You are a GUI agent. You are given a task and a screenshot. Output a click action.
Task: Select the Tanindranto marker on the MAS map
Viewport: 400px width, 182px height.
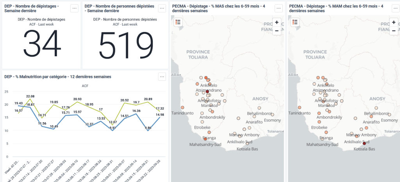point(182,108)
